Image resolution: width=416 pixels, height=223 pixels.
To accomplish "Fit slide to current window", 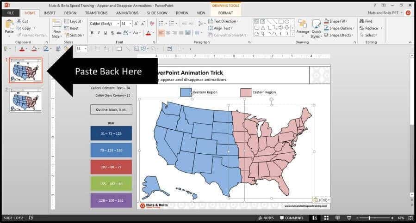I will point(411,218).
